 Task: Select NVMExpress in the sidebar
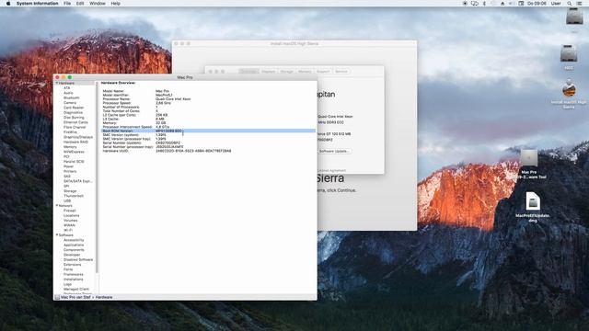(74, 152)
